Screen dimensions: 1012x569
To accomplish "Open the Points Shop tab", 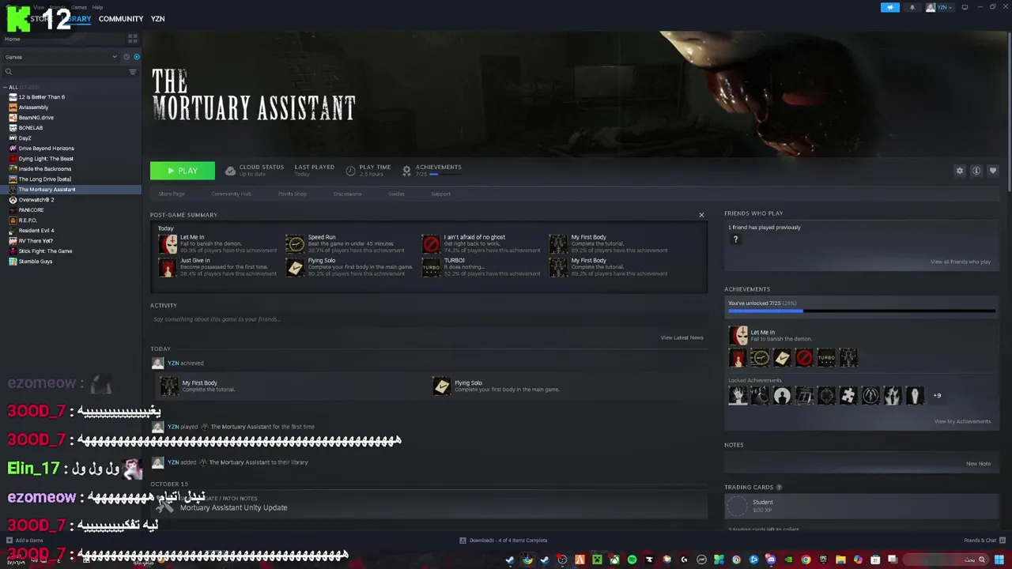I will [x=292, y=194].
